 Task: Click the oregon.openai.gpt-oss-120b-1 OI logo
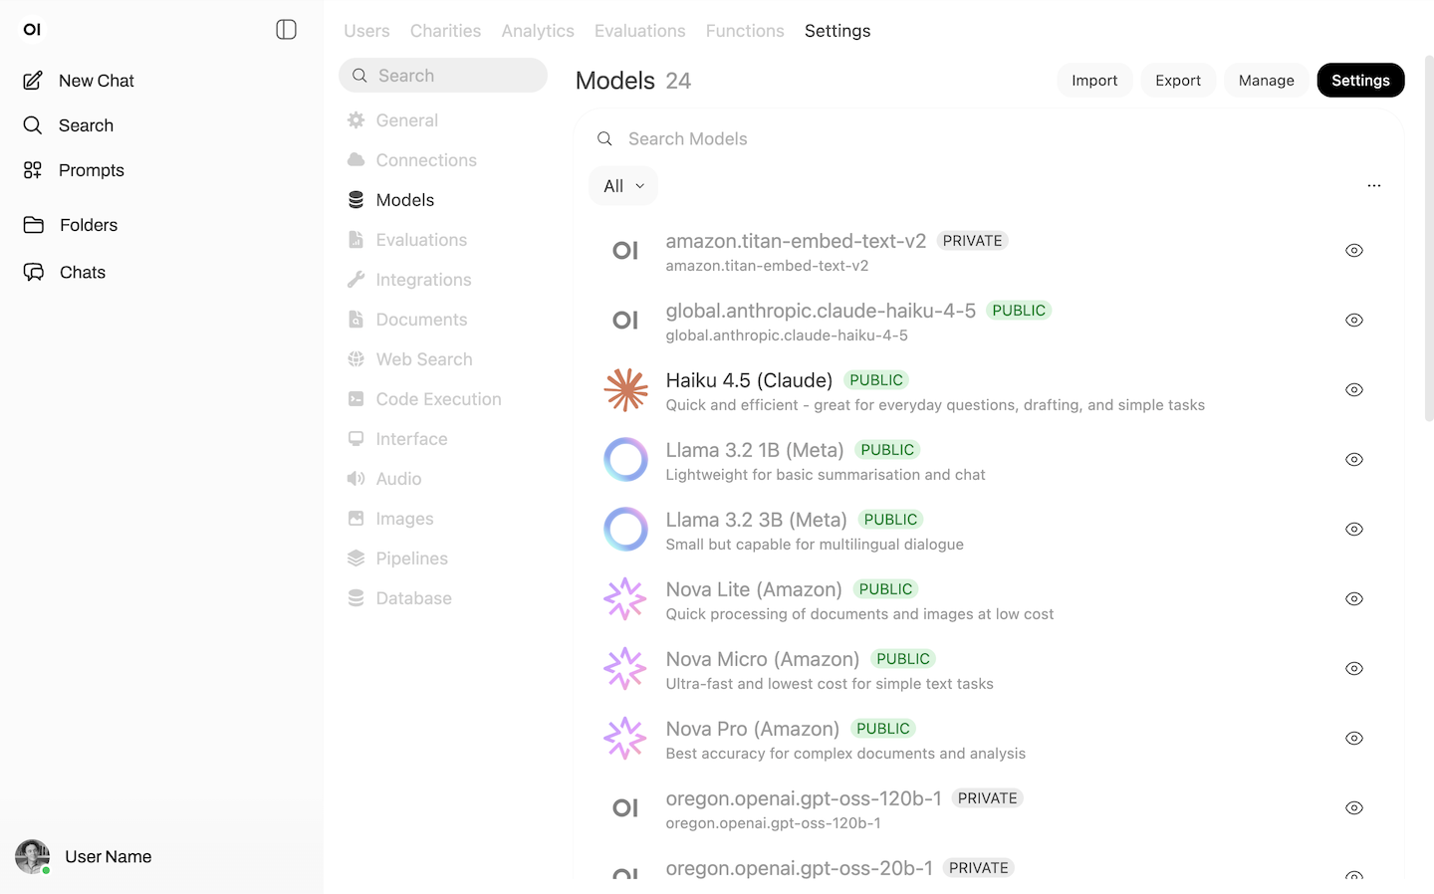[x=625, y=808]
